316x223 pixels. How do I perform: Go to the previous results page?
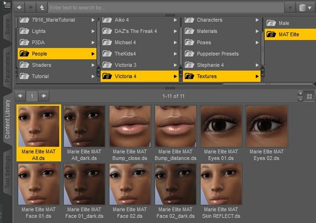click(x=20, y=96)
